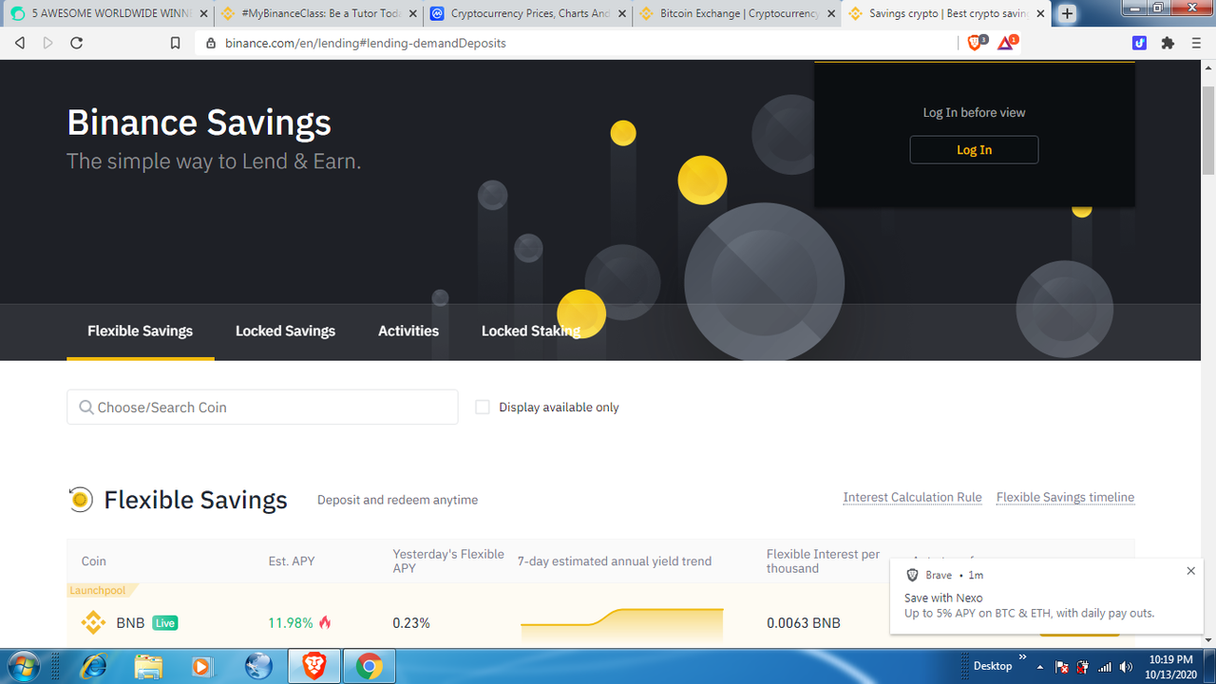Click the Live badge next to BNB
1216x684 pixels.
click(164, 623)
